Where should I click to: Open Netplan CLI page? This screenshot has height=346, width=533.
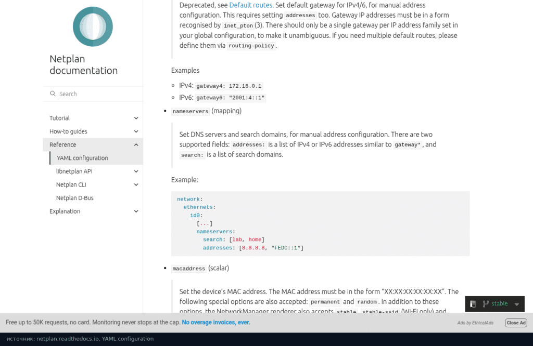71,184
